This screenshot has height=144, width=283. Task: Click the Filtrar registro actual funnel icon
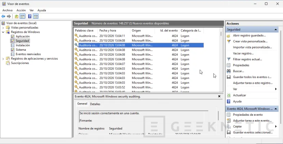[228, 59]
